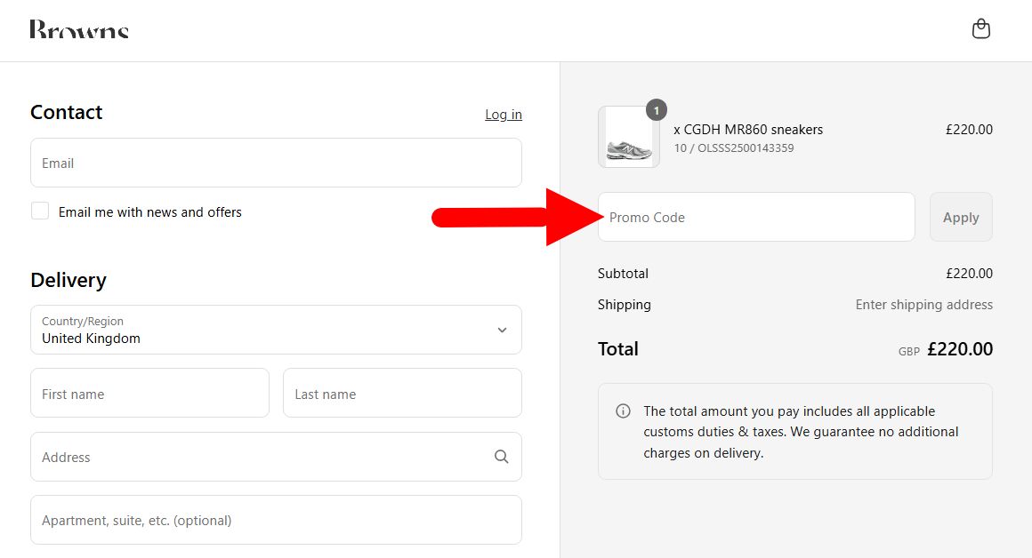Click the Delivery section heading
Image resolution: width=1032 pixels, height=558 pixels.
(x=69, y=280)
